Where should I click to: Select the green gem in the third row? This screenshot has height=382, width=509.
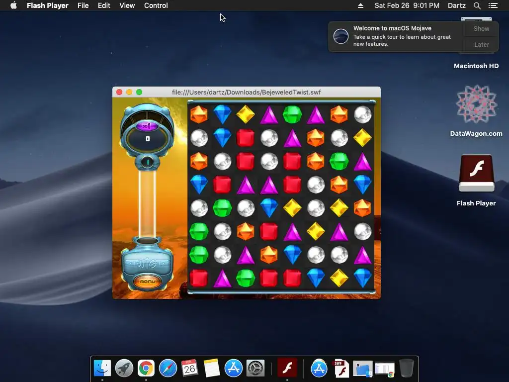[x=339, y=162]
